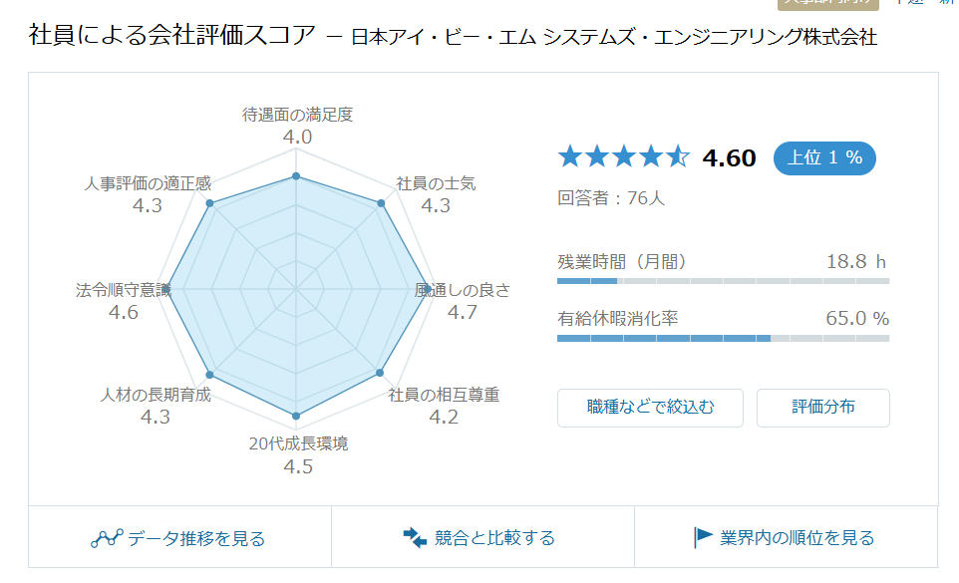Open データ推移を見る link
959x583 pixels.
coord(179,537)
